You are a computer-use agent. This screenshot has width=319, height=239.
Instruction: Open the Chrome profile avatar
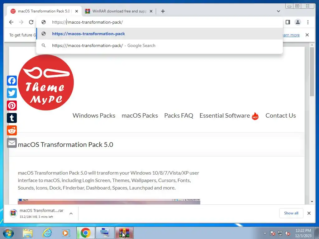pyautogui.click(x=298, y=22)
